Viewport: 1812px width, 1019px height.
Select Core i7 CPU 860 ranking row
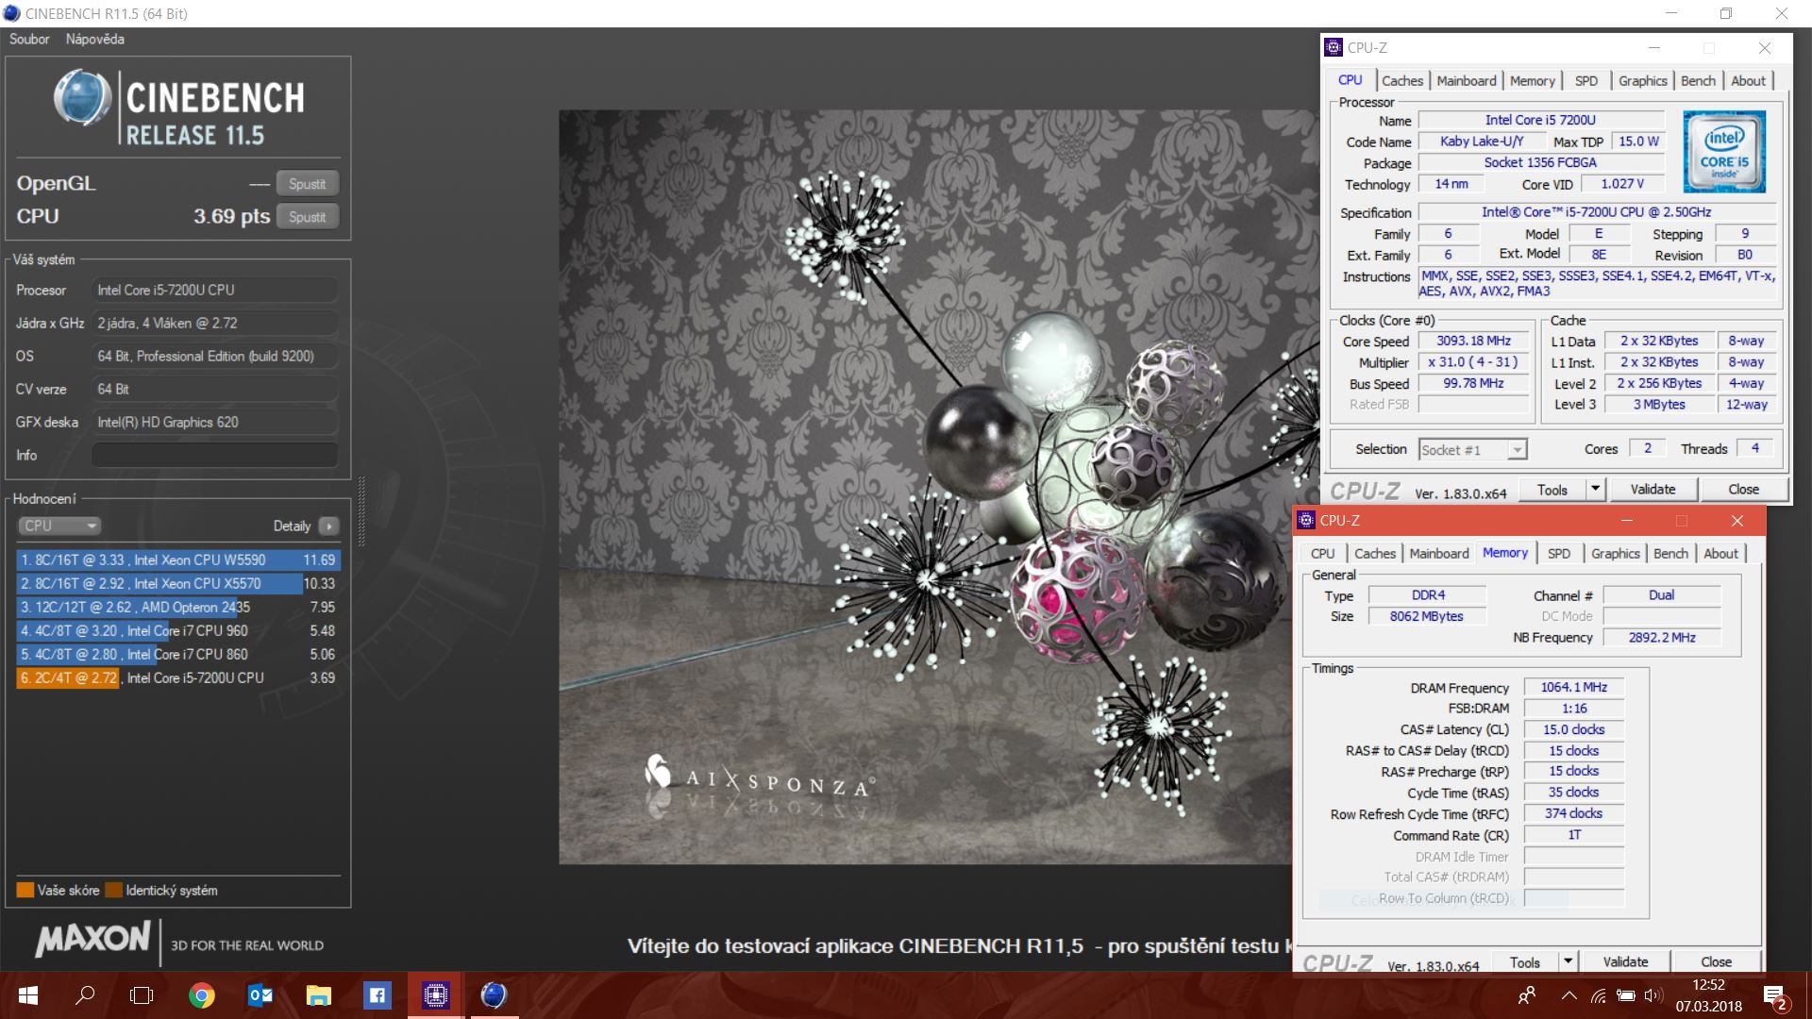tap(177, 654)
